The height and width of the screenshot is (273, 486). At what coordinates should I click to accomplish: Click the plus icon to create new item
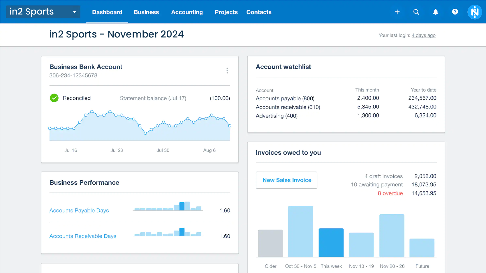[x=397, y=12]
